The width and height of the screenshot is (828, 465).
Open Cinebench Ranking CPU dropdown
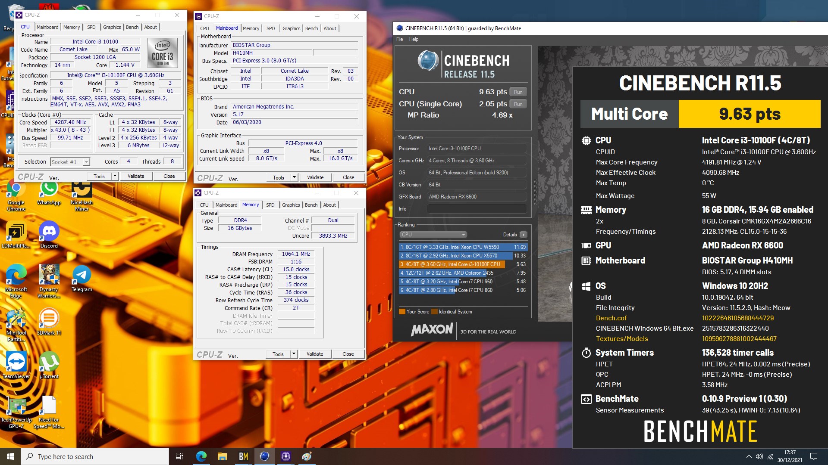coord(433,235)
